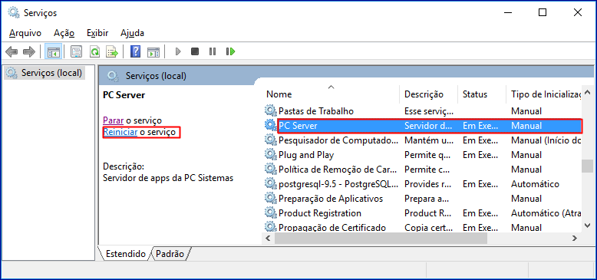Open the Arquivo menu
Screen dimensions: 597x280
click(25, 33)
